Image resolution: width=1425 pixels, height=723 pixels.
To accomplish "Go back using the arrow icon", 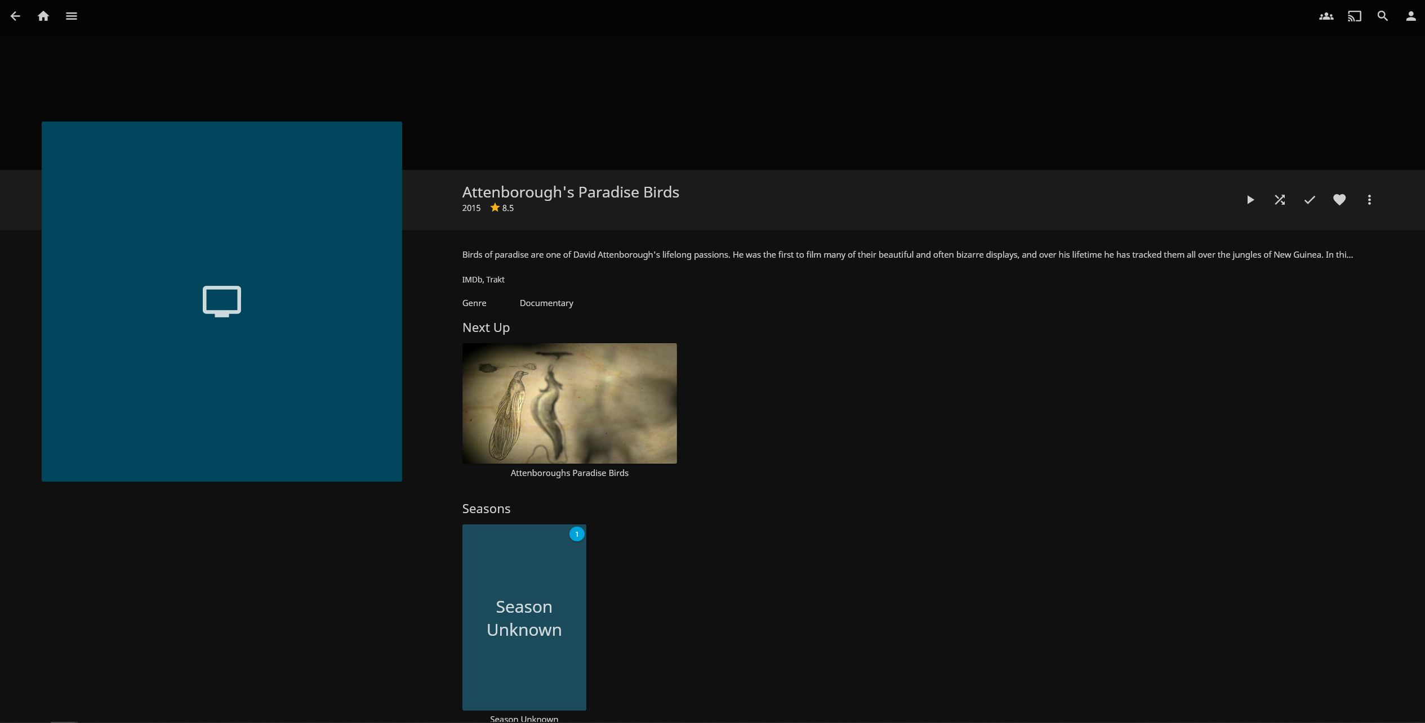I will (15, 16).
